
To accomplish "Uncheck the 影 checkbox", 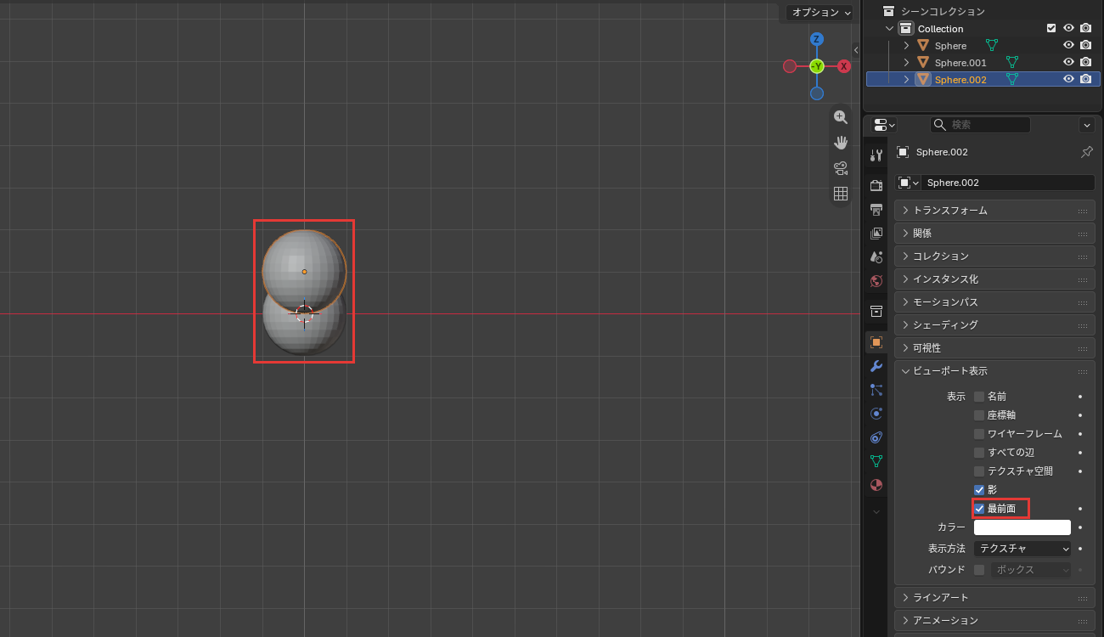I will [x=979, y=490].
